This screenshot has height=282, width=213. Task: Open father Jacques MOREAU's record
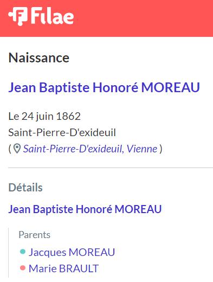(x=72, y=252)
